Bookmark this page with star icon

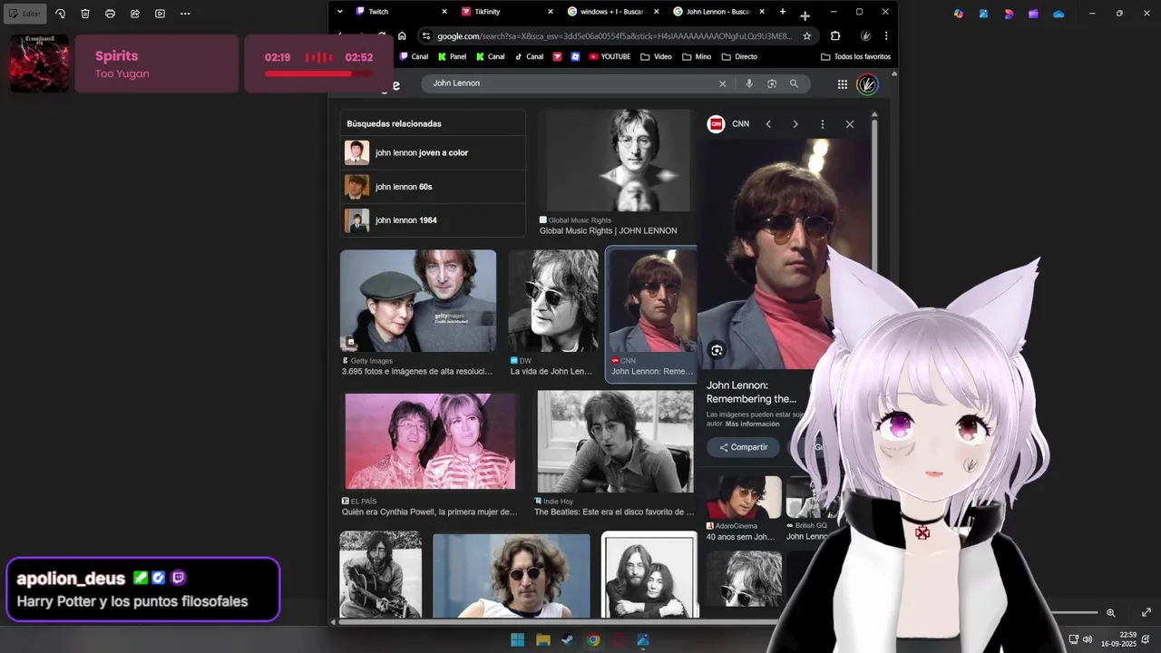(806, 35)
